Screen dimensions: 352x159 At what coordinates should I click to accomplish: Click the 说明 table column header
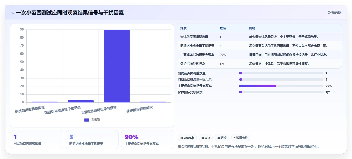click(x=252, y=28)
